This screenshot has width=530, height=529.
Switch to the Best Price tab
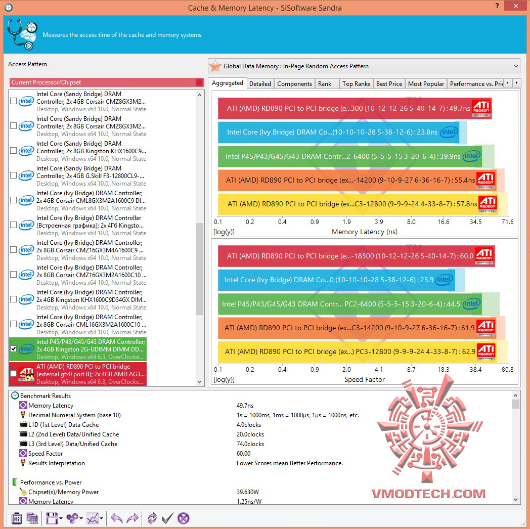tap(389, 84)
